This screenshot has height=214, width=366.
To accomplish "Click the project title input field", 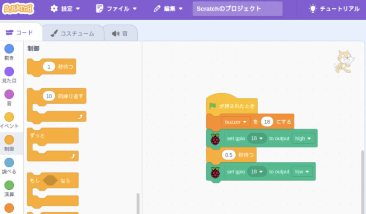I will [x=237, y=9].
